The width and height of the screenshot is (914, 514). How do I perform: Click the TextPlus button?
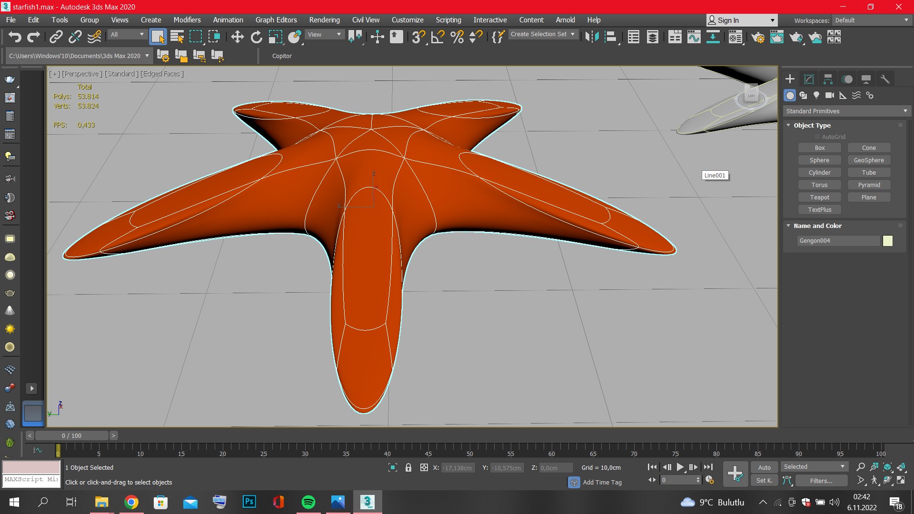pos(819,209)
